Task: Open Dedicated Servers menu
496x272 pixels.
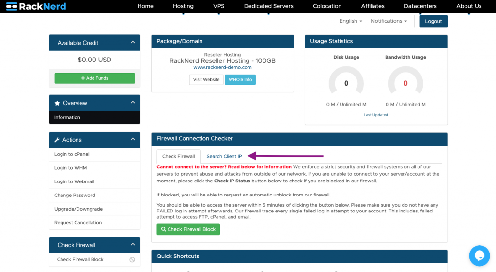Action: coord(268,6)
